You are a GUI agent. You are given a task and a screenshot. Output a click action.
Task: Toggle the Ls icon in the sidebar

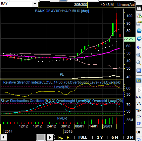139,81
